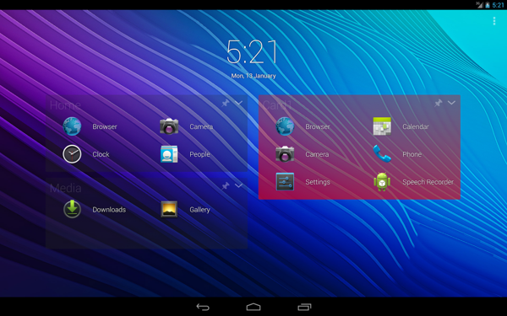Tap the status bar 5:21 time
The image size is (507, 316).
pos(498,5)
